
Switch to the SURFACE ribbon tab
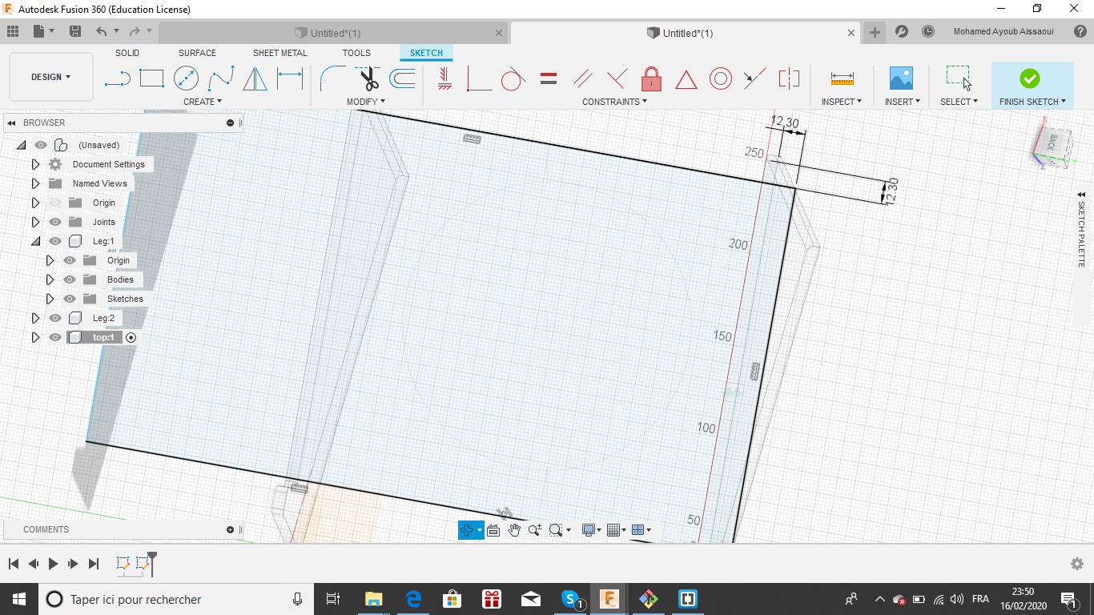coord(197,53)
